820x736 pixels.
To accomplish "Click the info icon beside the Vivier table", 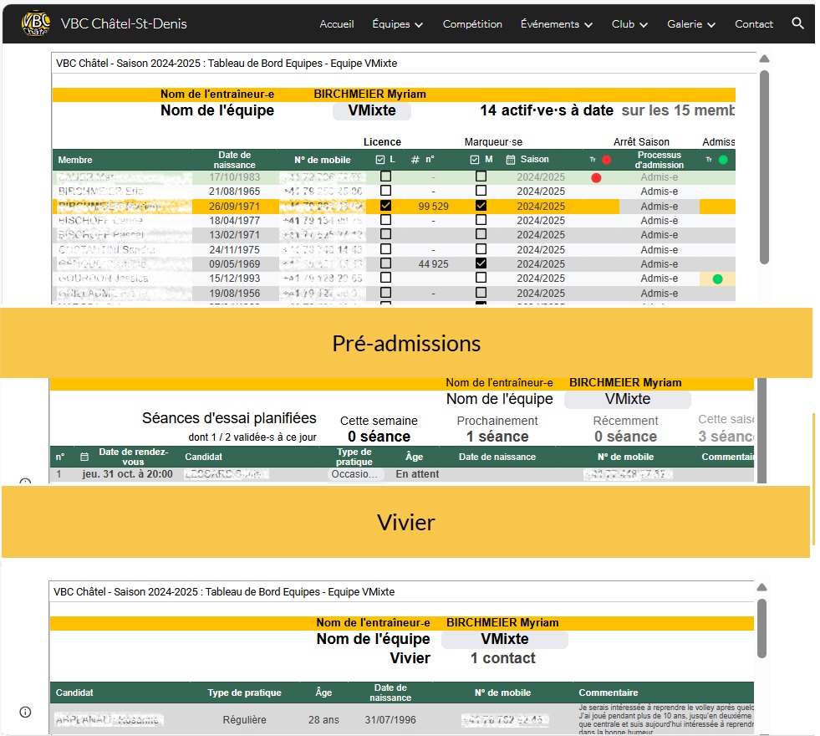I will click(x=25, y=712).
